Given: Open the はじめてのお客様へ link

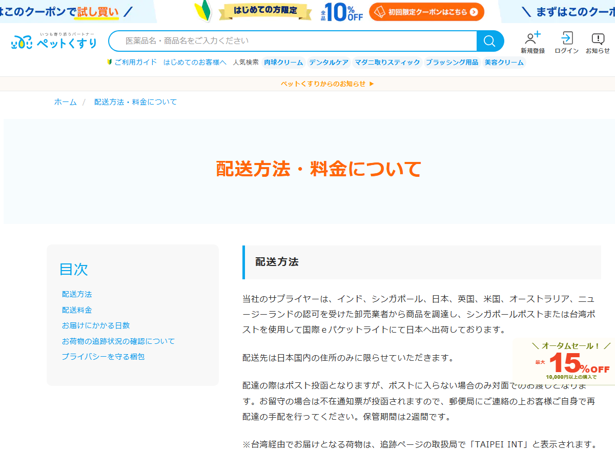Looking at the screenshot, I should pos(195,62).
